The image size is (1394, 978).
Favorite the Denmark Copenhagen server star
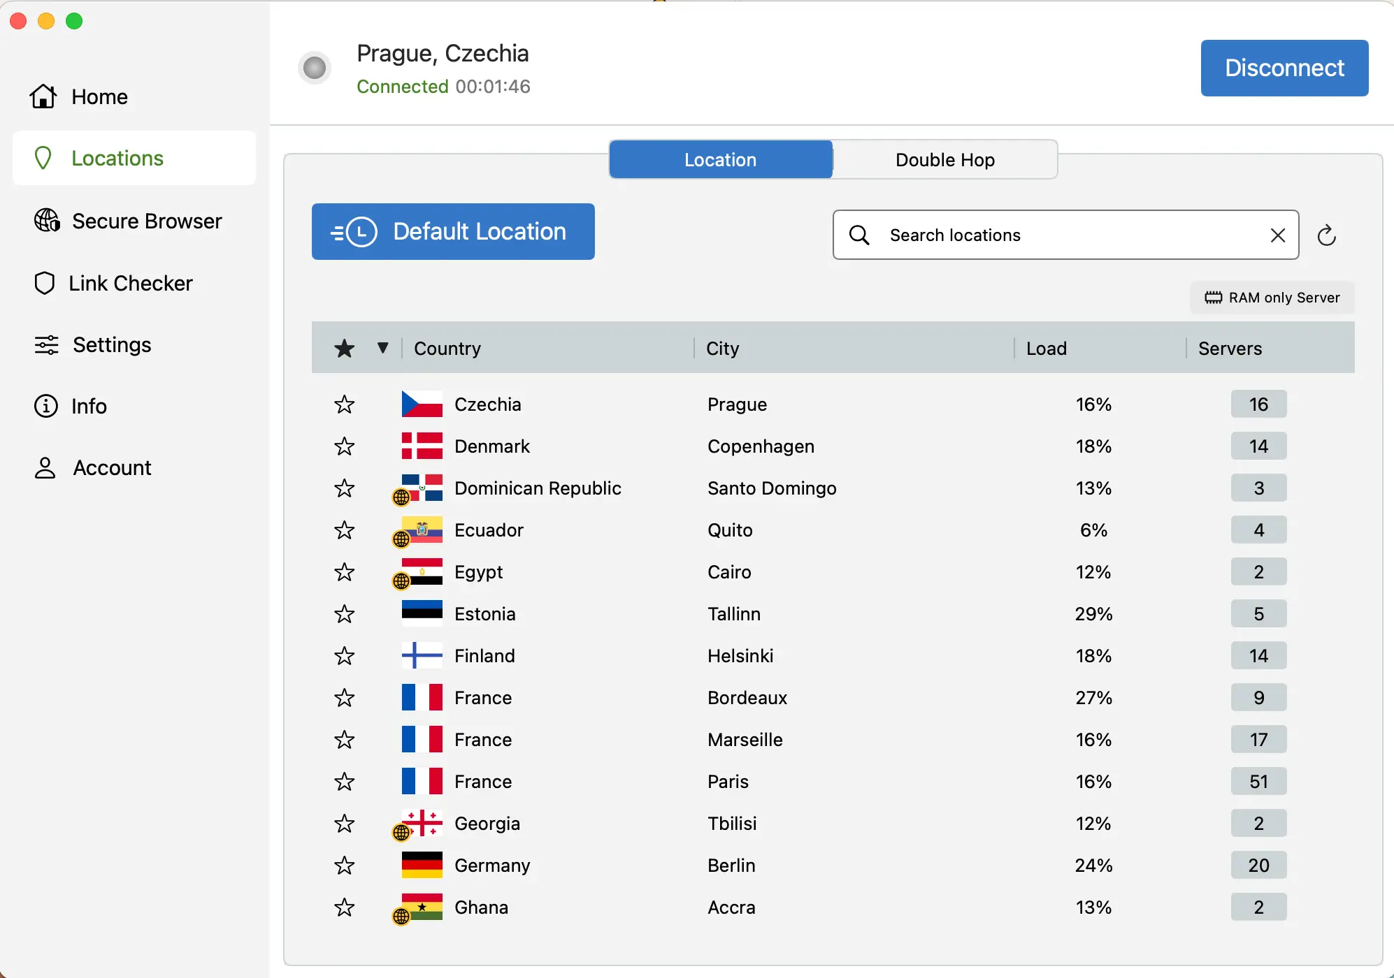[x=344, y=446]
